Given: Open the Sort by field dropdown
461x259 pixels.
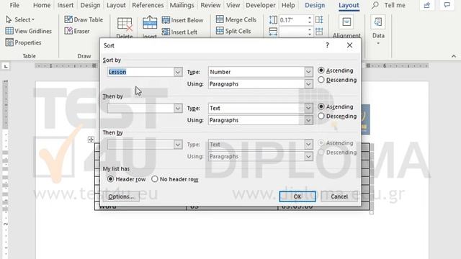Looking at the screenshot, I should (x=178, y=72).
